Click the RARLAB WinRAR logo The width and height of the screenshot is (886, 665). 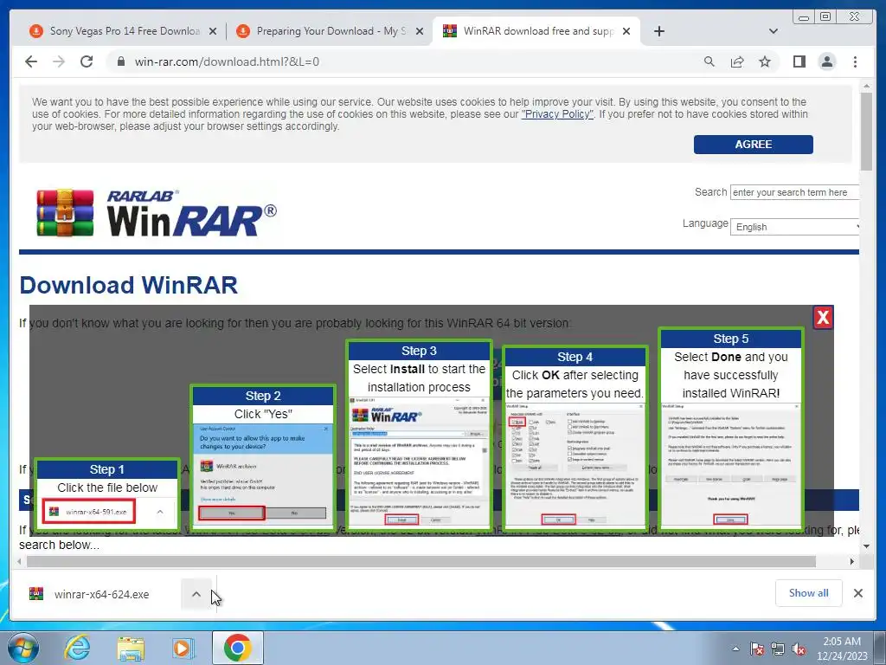pyautogui.click(x=156, y=213)
